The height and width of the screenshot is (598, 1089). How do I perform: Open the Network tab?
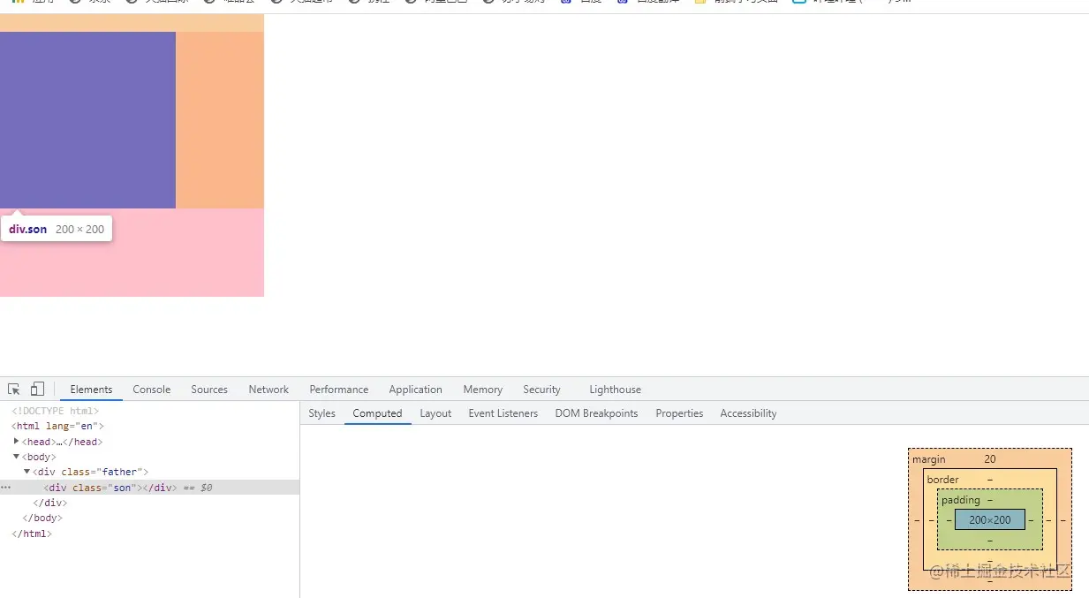pos(268,390)
